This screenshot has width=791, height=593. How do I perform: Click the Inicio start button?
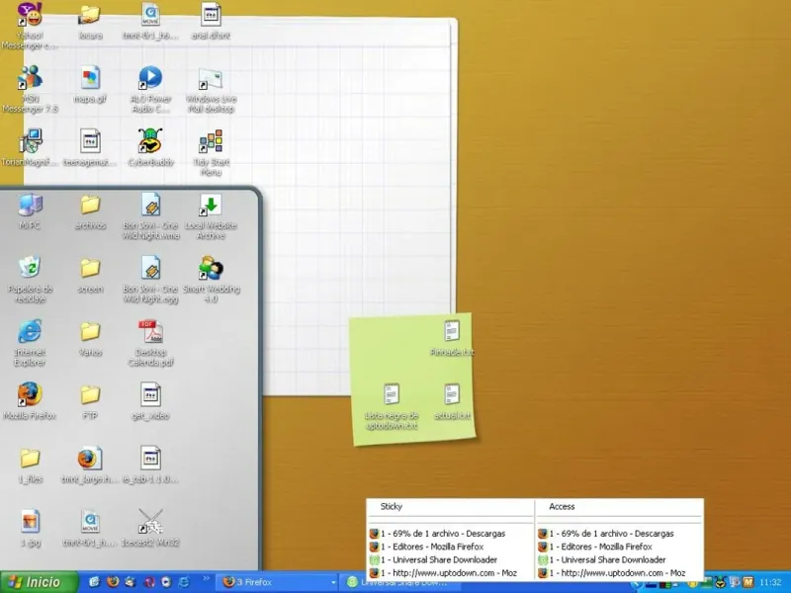40,582
